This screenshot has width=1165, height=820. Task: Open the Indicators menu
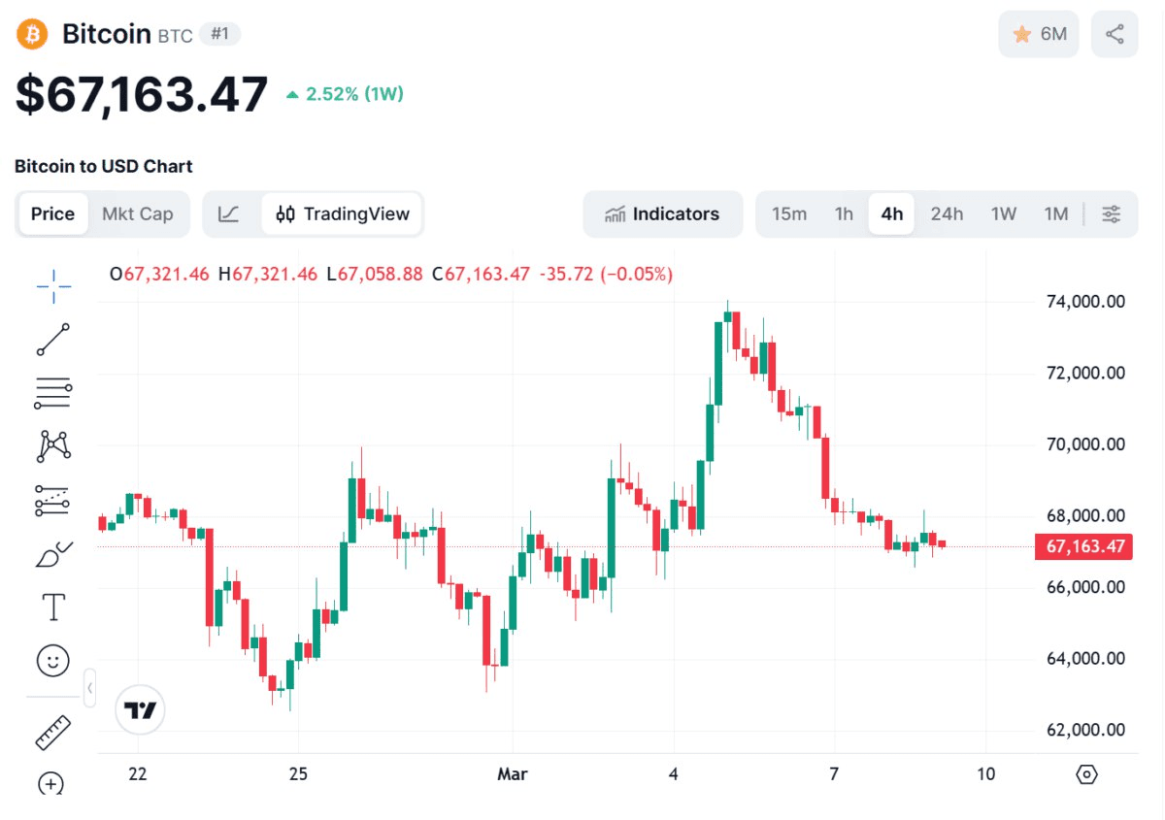(662, 214)
